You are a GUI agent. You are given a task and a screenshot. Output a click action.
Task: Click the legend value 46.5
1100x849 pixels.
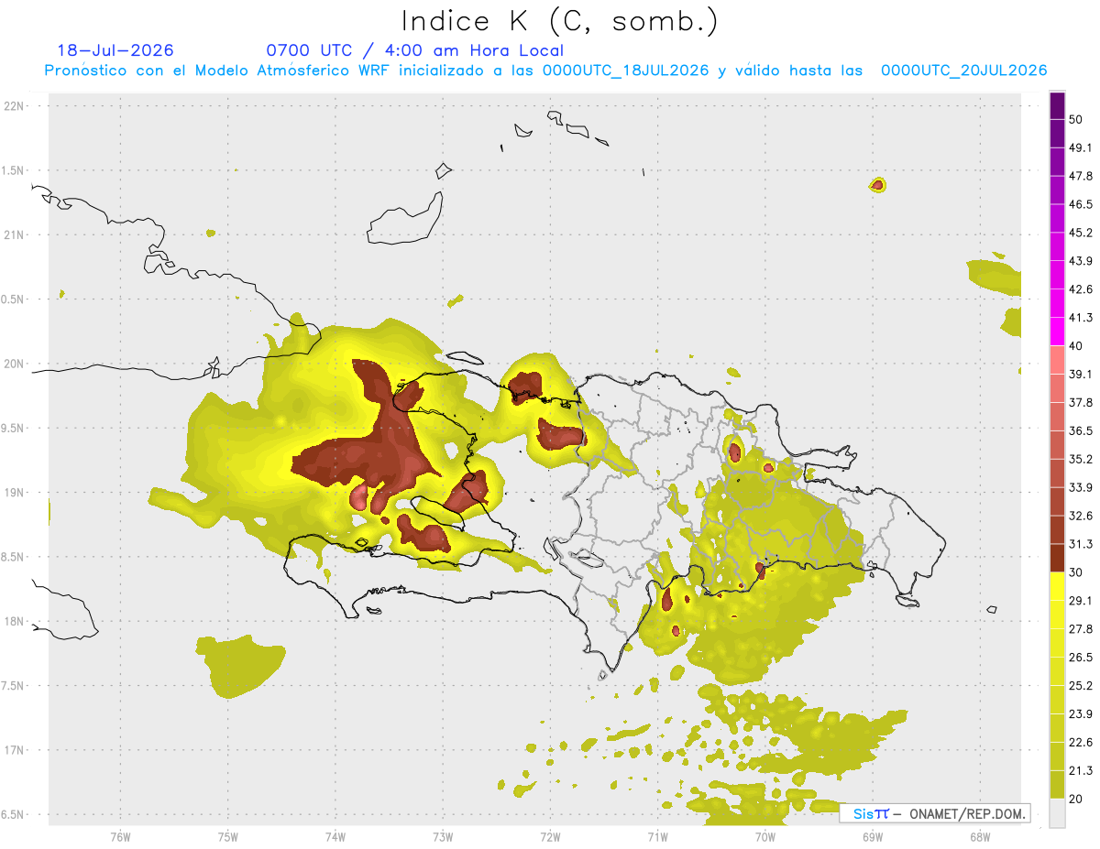pos(1081,204)
